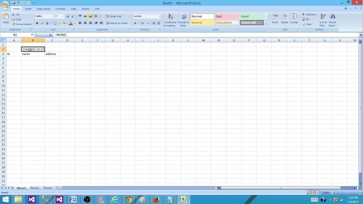Click in the formula bar showing =NOW()
The width and height of the screenshot is (363, 204).
pos(206,35)
